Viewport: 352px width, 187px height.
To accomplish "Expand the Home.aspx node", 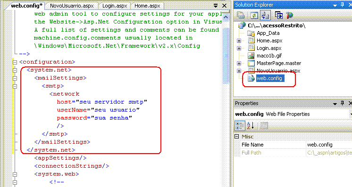I will pyautogui.click(x=239, y=41).
